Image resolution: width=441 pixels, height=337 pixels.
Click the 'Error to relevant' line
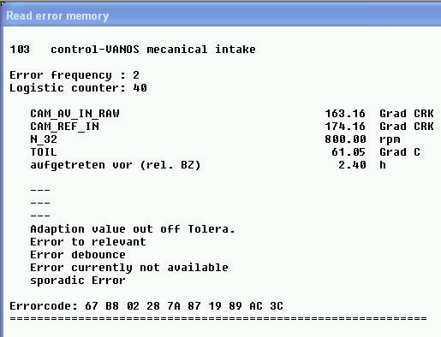[88, 242]
